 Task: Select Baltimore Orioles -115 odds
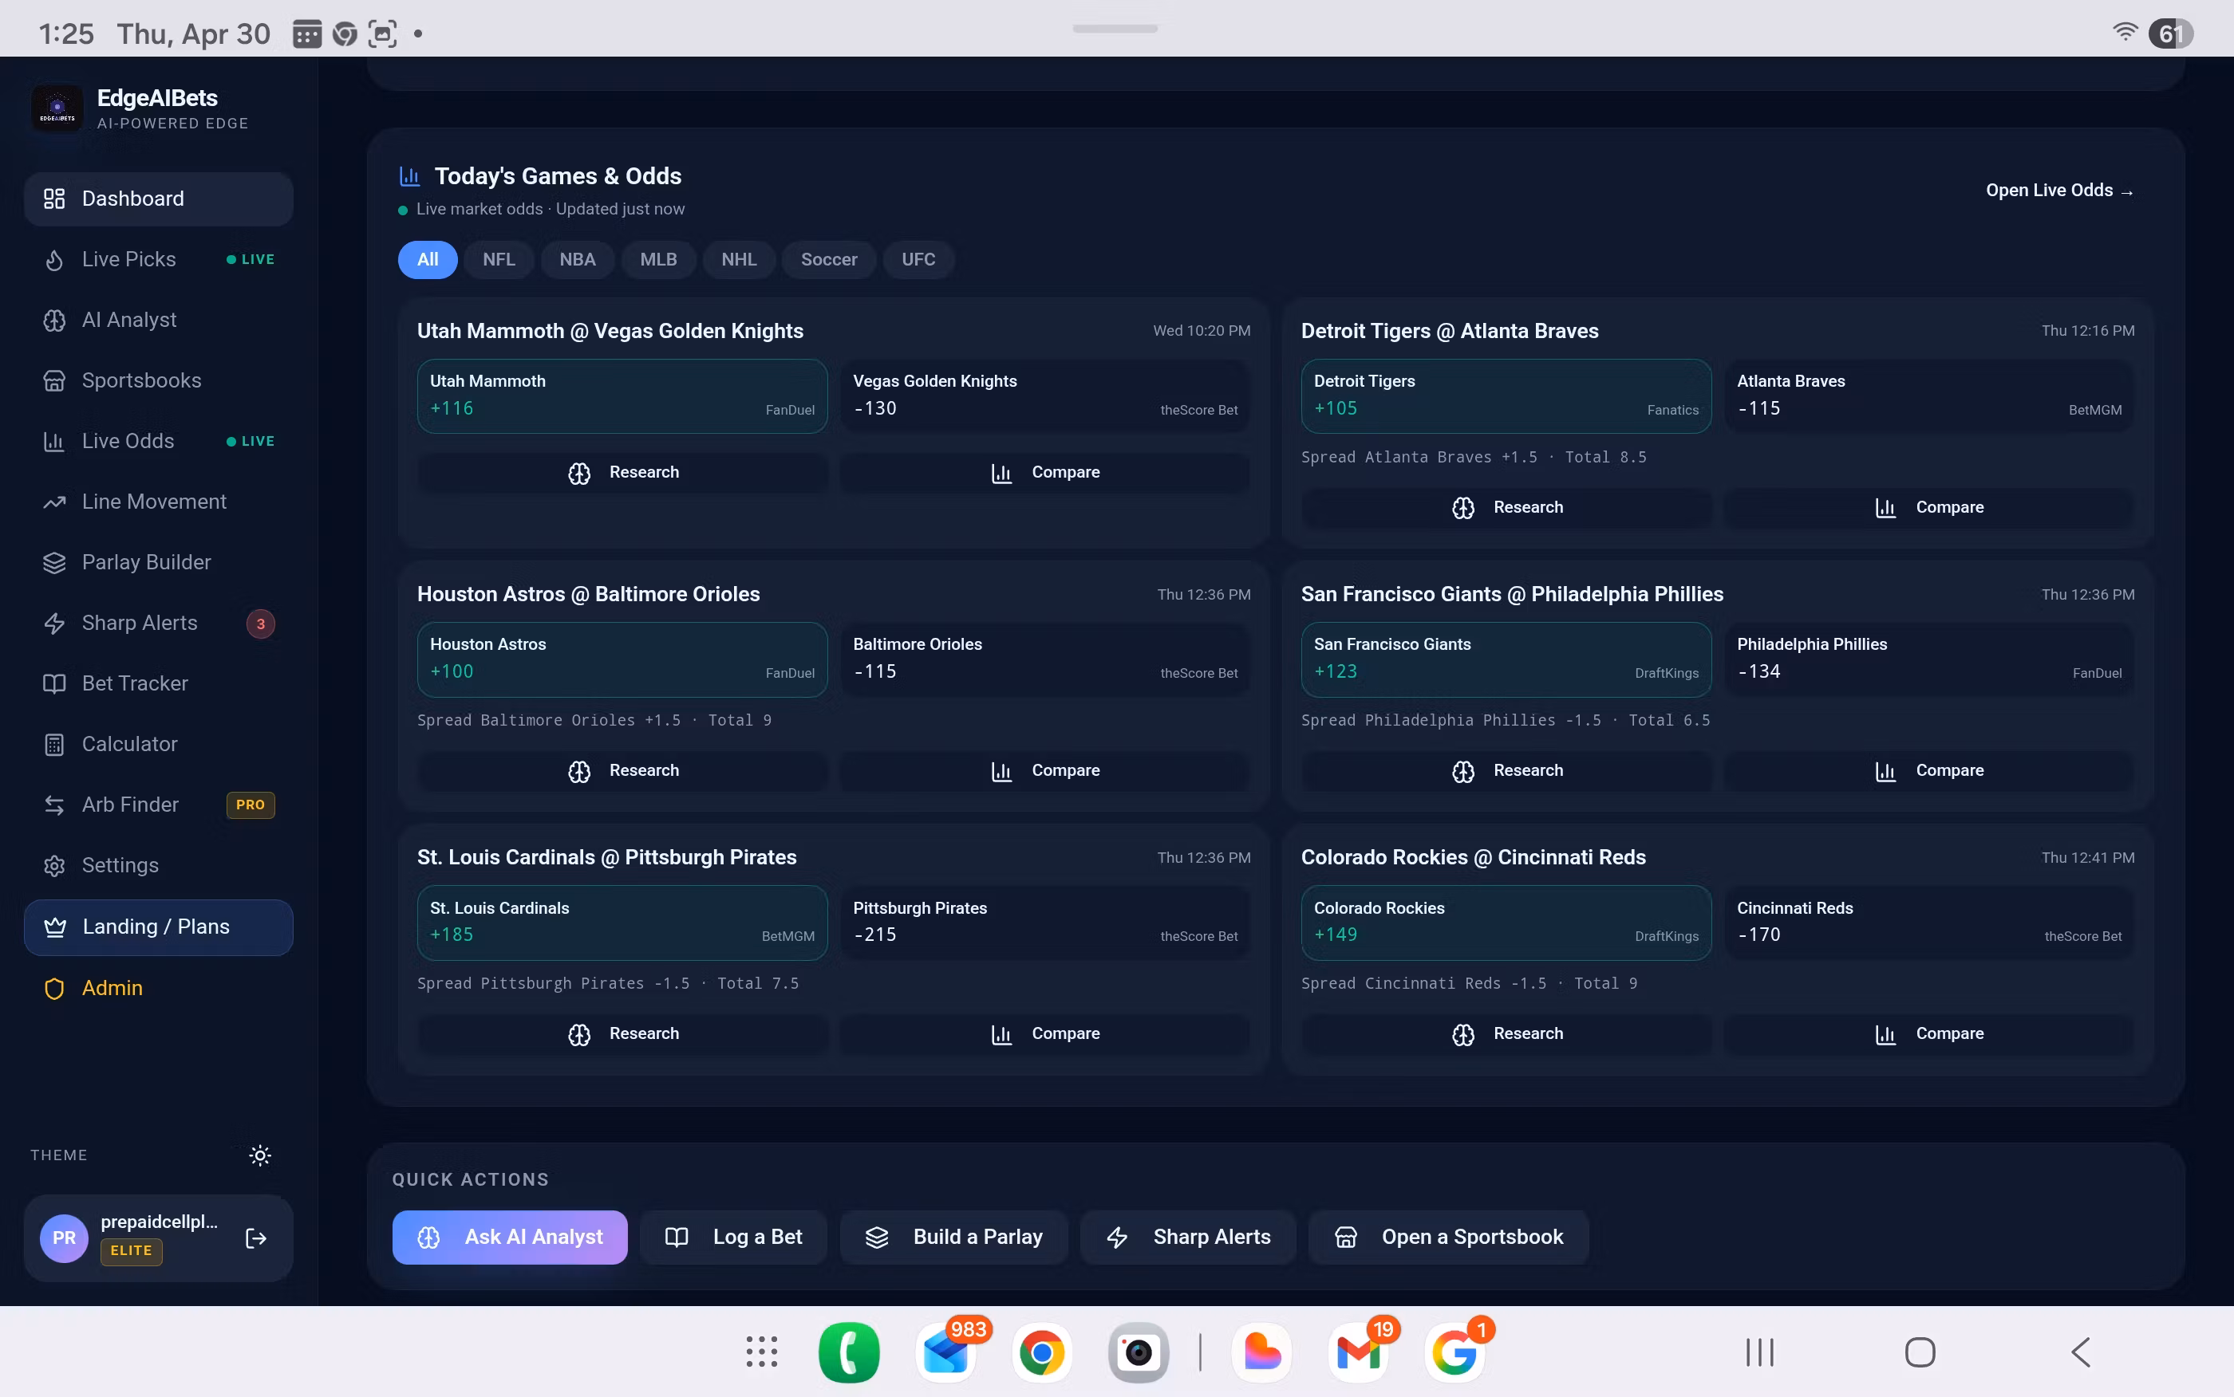[1044, 659]
